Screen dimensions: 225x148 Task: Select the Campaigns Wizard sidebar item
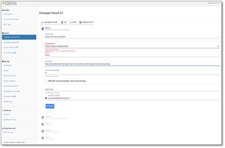pyautogui.click(x=19, y=37)
